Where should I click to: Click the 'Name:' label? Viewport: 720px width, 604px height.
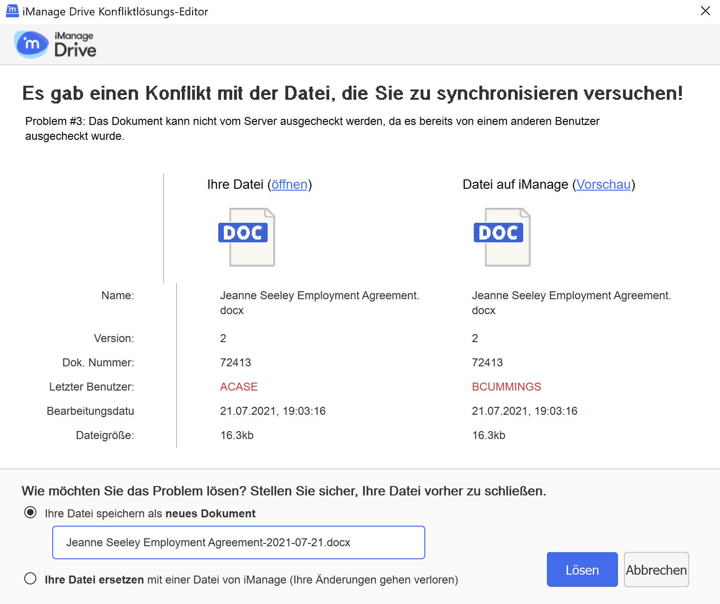pos(118,295)
